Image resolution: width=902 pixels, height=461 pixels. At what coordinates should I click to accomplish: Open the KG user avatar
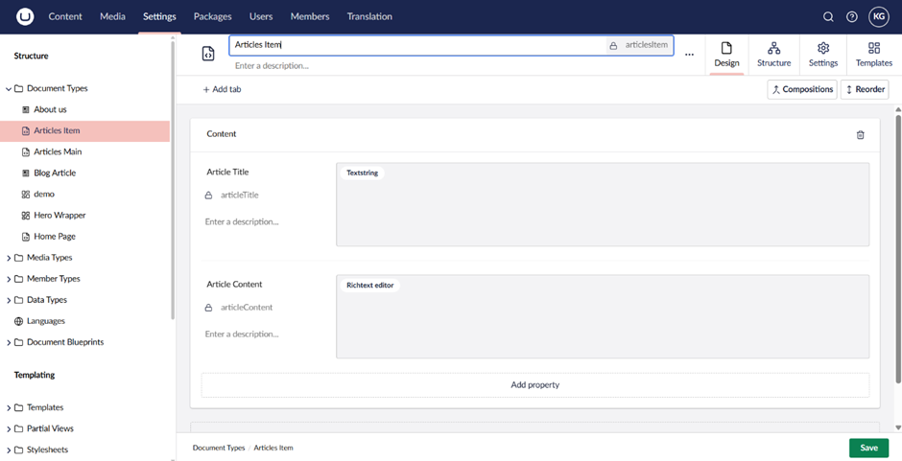(879, 16)
